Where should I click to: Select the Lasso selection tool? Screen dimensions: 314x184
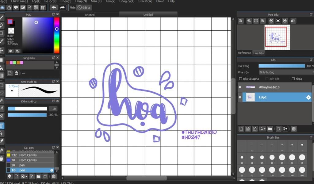(x=2, y=93)
